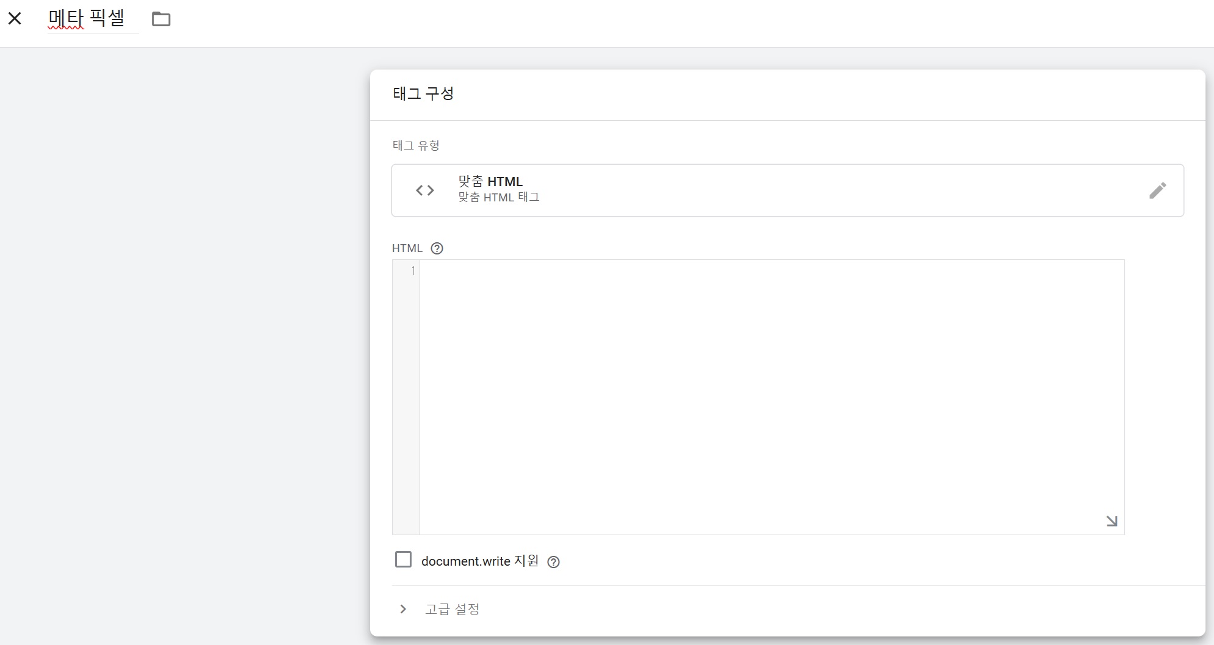Close the tag editor with the X icon

tap(15, 19)
